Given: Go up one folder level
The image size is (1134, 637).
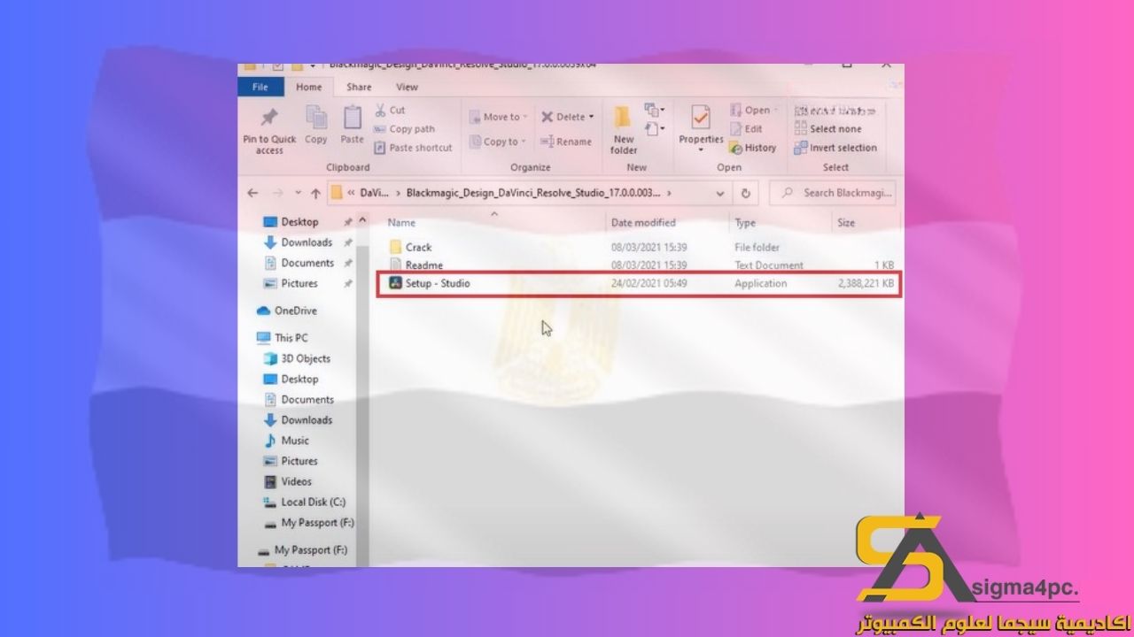Looking at the screenshot, I should (x=315, y=193).
